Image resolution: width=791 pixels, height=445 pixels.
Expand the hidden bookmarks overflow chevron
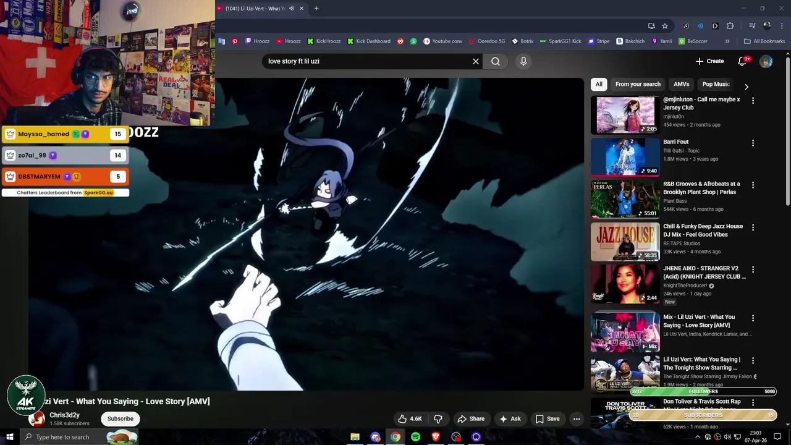(x=727, y=41)
